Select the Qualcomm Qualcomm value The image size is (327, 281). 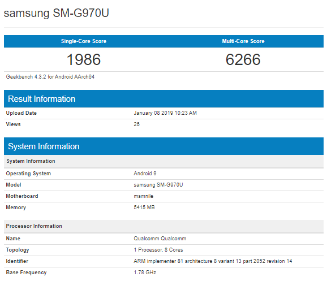pos(160,239)
